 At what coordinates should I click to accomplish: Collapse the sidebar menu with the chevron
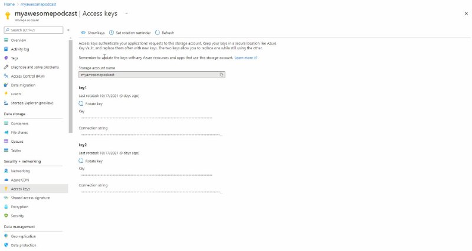click(x=68, y=30)
